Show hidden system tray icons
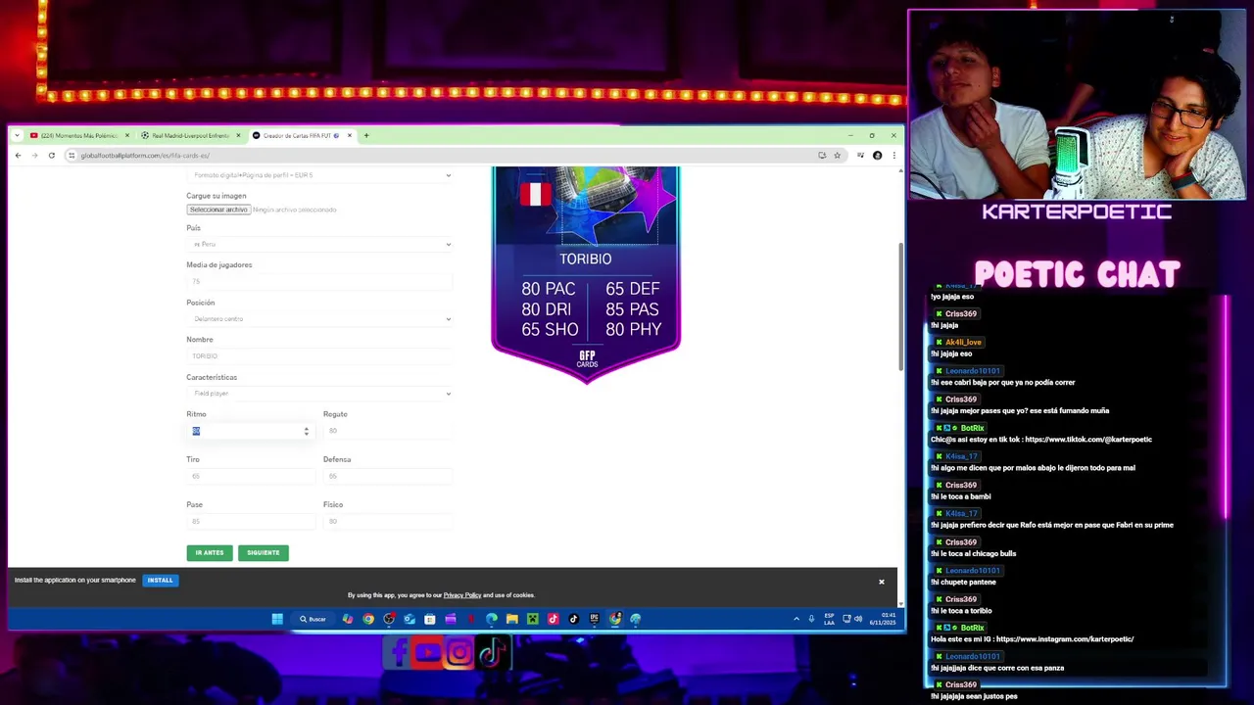 click(x=796, y=619)
